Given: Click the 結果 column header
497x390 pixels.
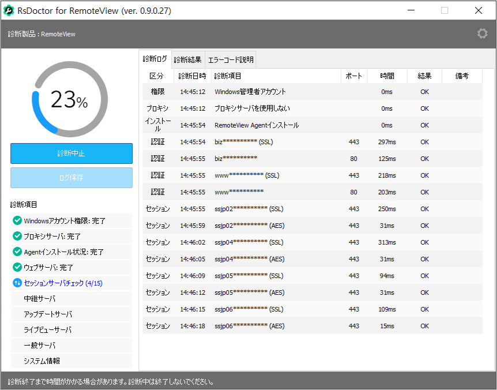Looking at the screenshot, I should pyautogui.click(x=424, y=76).
